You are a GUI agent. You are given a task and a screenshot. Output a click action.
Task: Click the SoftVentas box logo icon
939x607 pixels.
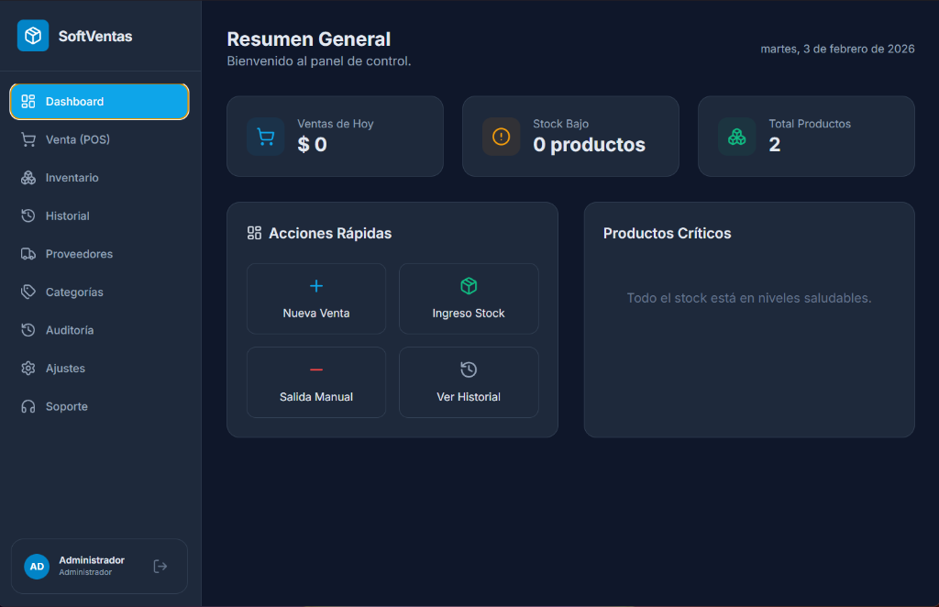[33, 36]
